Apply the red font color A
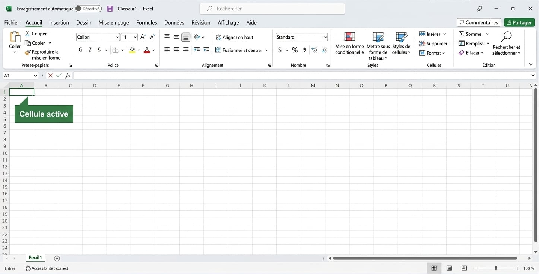 (x=147, y=50)
